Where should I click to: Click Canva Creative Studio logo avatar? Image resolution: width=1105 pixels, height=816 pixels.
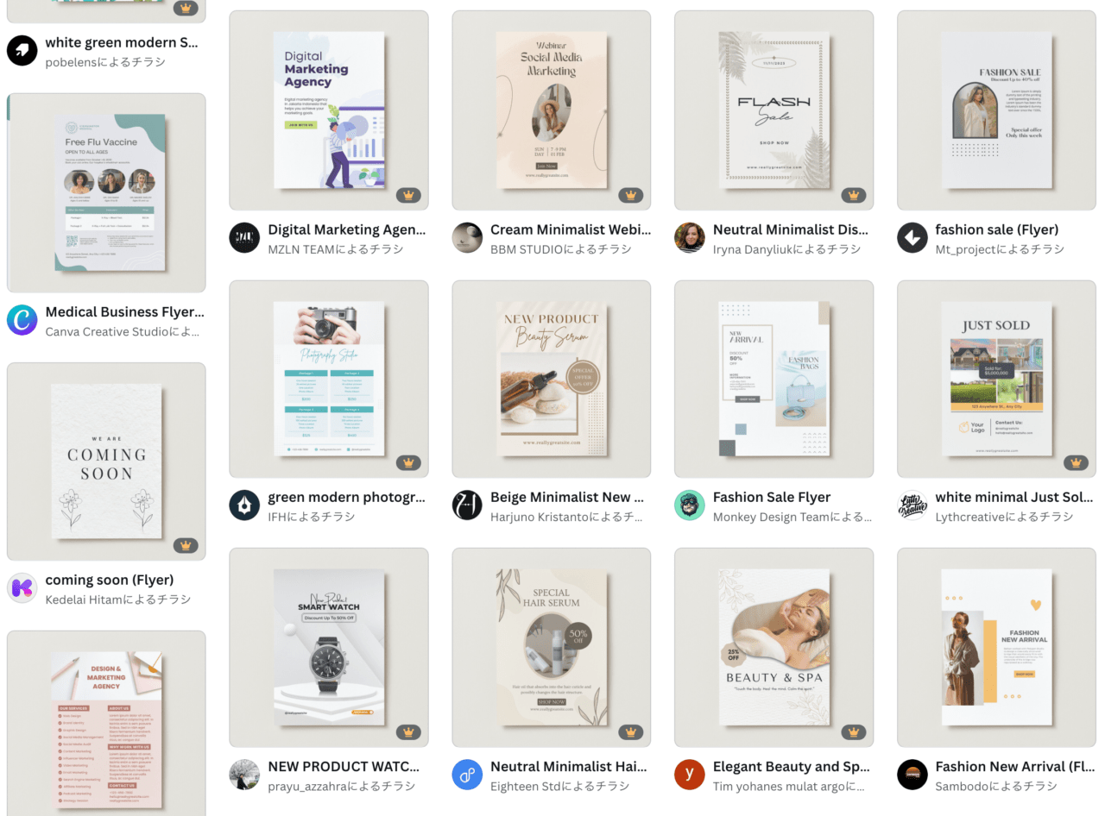[x=22, y=320]
